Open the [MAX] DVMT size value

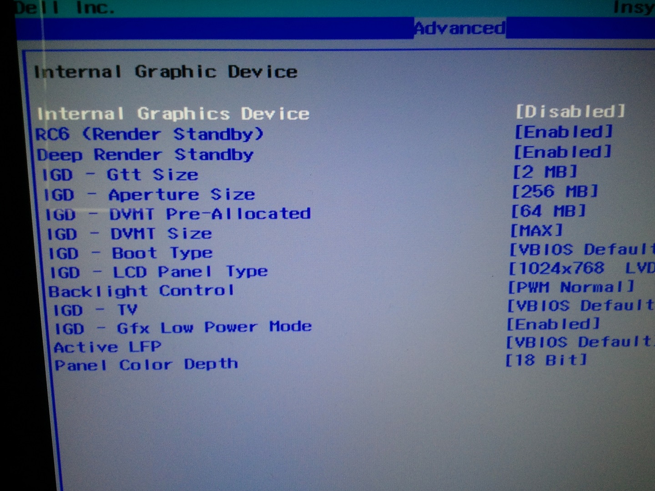(x=536, y=230)
